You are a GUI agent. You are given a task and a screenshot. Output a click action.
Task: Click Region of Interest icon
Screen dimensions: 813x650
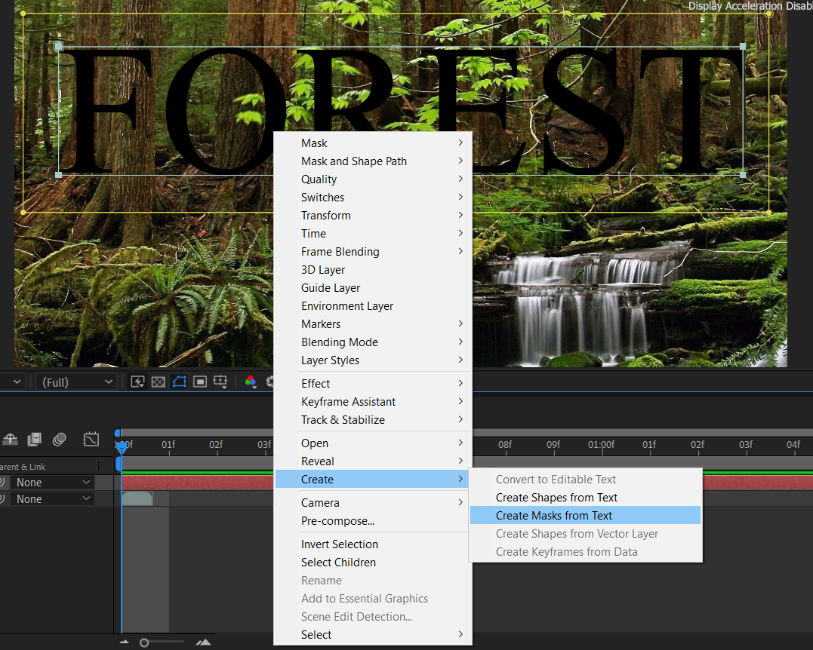tap(199, 382)
